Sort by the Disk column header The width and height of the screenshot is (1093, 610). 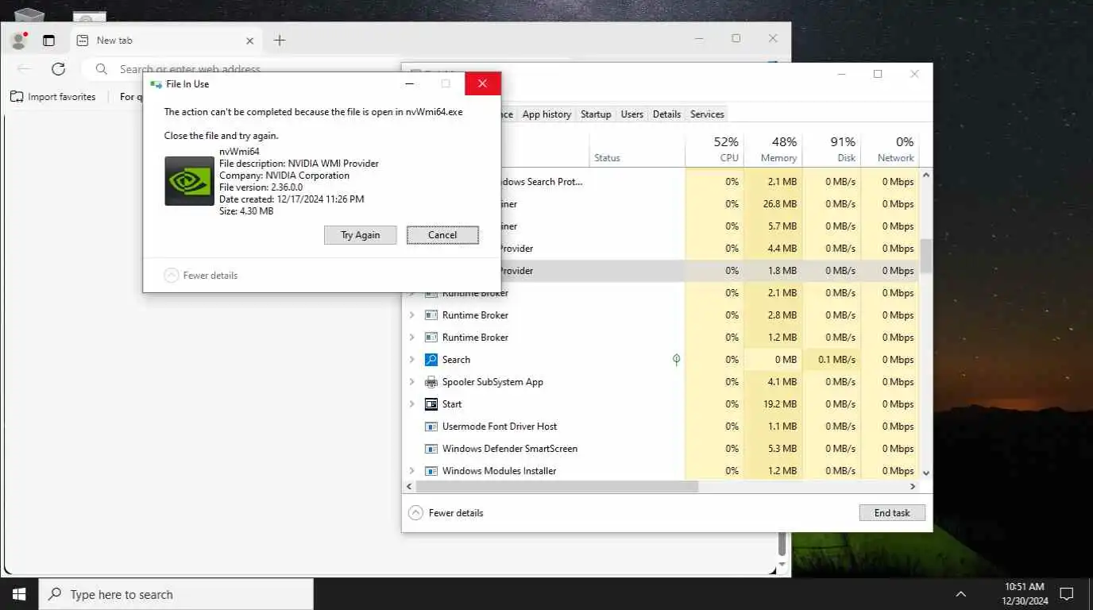831,149
